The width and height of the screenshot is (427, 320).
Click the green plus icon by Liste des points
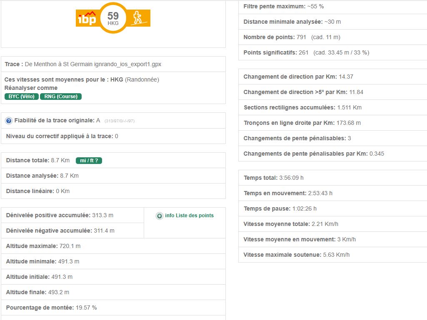tap(160, 216)
